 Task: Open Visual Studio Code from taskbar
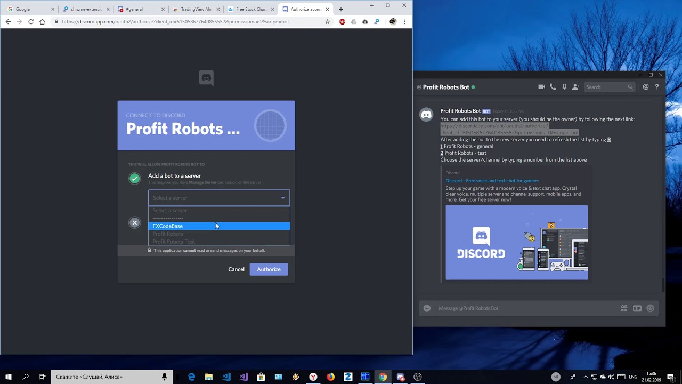pos(226,377)
